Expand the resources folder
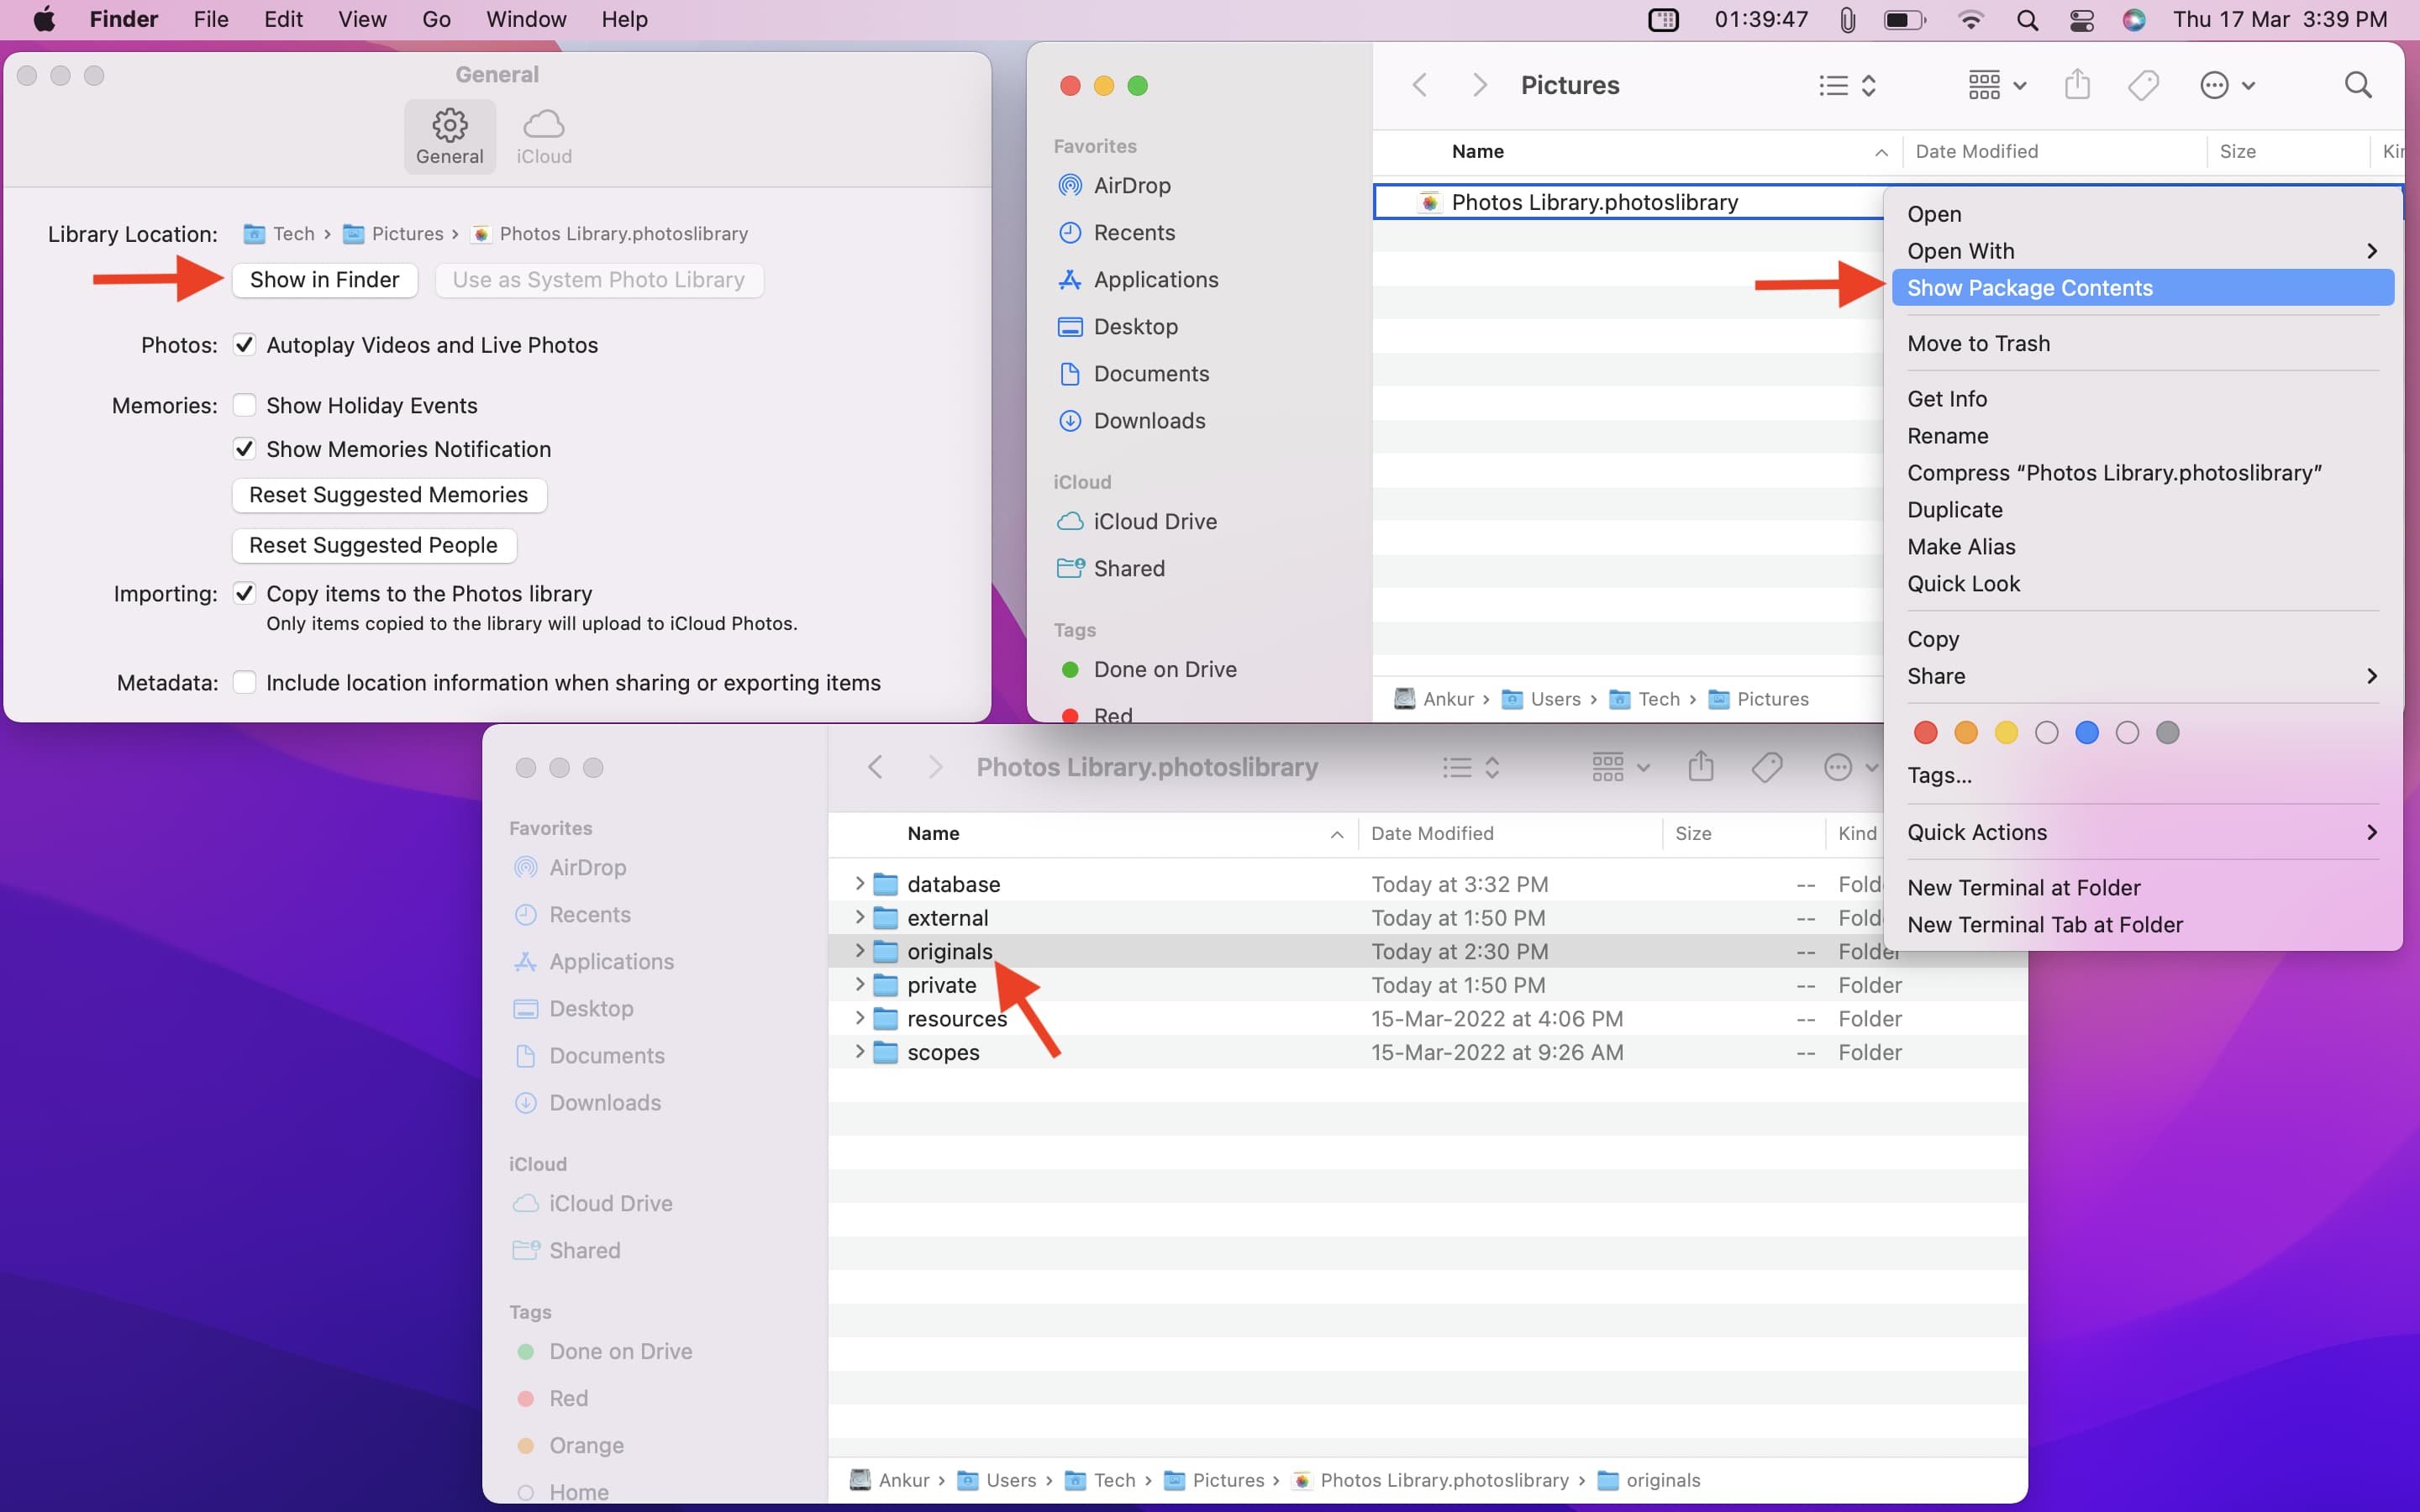This screenshot has height=1512, width=2420. coord(859,1018)
